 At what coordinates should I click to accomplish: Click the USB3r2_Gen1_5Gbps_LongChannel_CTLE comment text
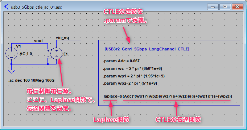(x=147, y=49)
